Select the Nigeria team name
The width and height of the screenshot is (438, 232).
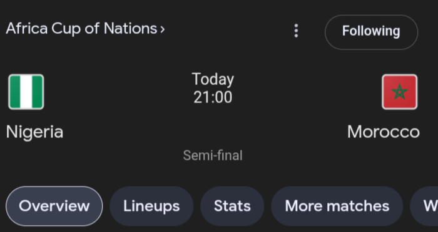34,132
